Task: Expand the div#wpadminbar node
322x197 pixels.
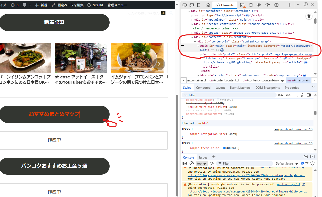Action: (x=192, y=20)
